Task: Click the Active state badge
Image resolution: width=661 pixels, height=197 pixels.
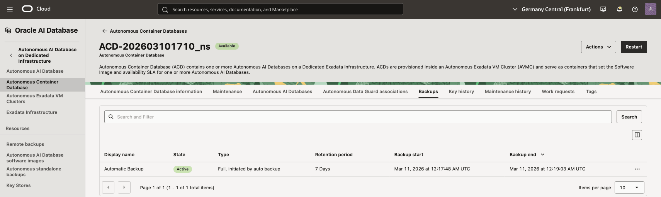Action: (183, 169)
